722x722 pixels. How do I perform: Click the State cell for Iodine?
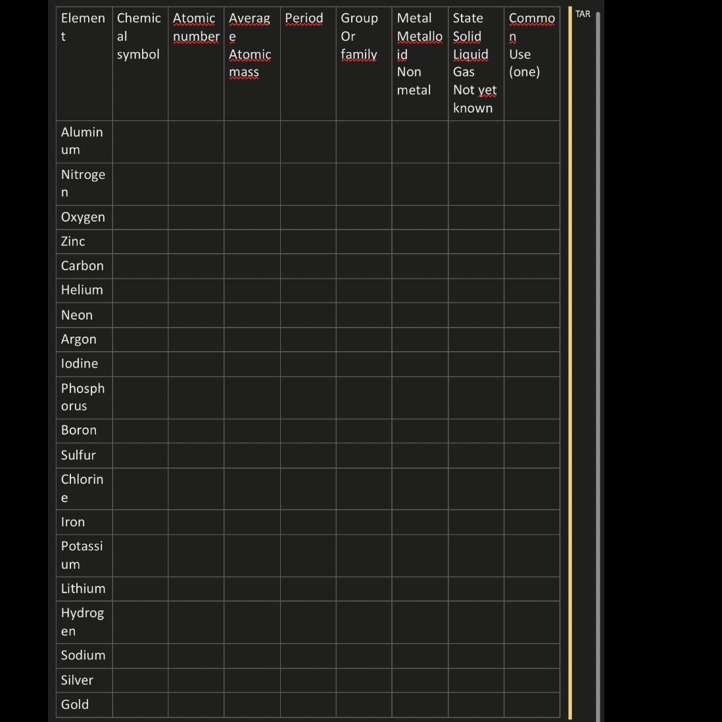pos(476,364)
